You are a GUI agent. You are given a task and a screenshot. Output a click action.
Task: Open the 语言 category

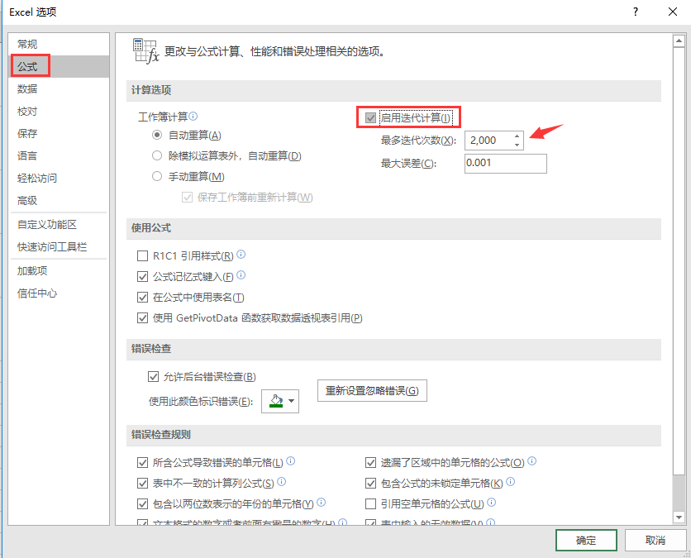[58, 155]
